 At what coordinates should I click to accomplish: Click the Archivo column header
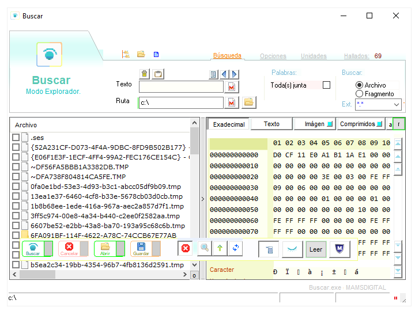tap(26, 125)
